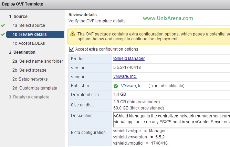Open the vShield Manager product link
The width and height of the screenshot is (230, 147).
click(x=129, y=59)
